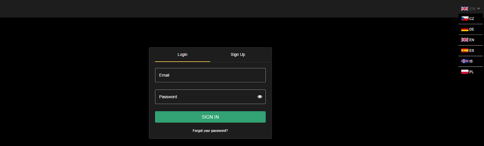Select the Login tab
Viewport: 484px width, 146px height.
coord(182,55)
